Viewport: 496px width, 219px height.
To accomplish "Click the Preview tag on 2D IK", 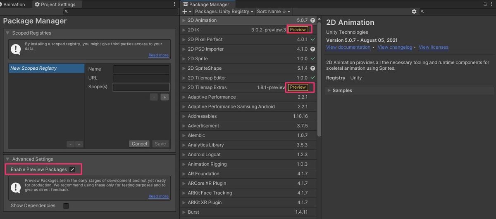I will pyautogui.click(x=298, y=30).
